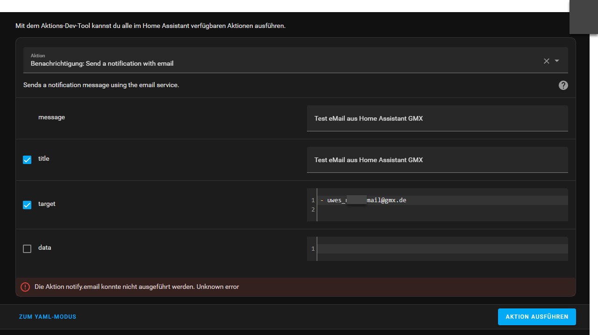
Task: Click the gray box in the top-right corner
Action: click(x=584, y=17)
